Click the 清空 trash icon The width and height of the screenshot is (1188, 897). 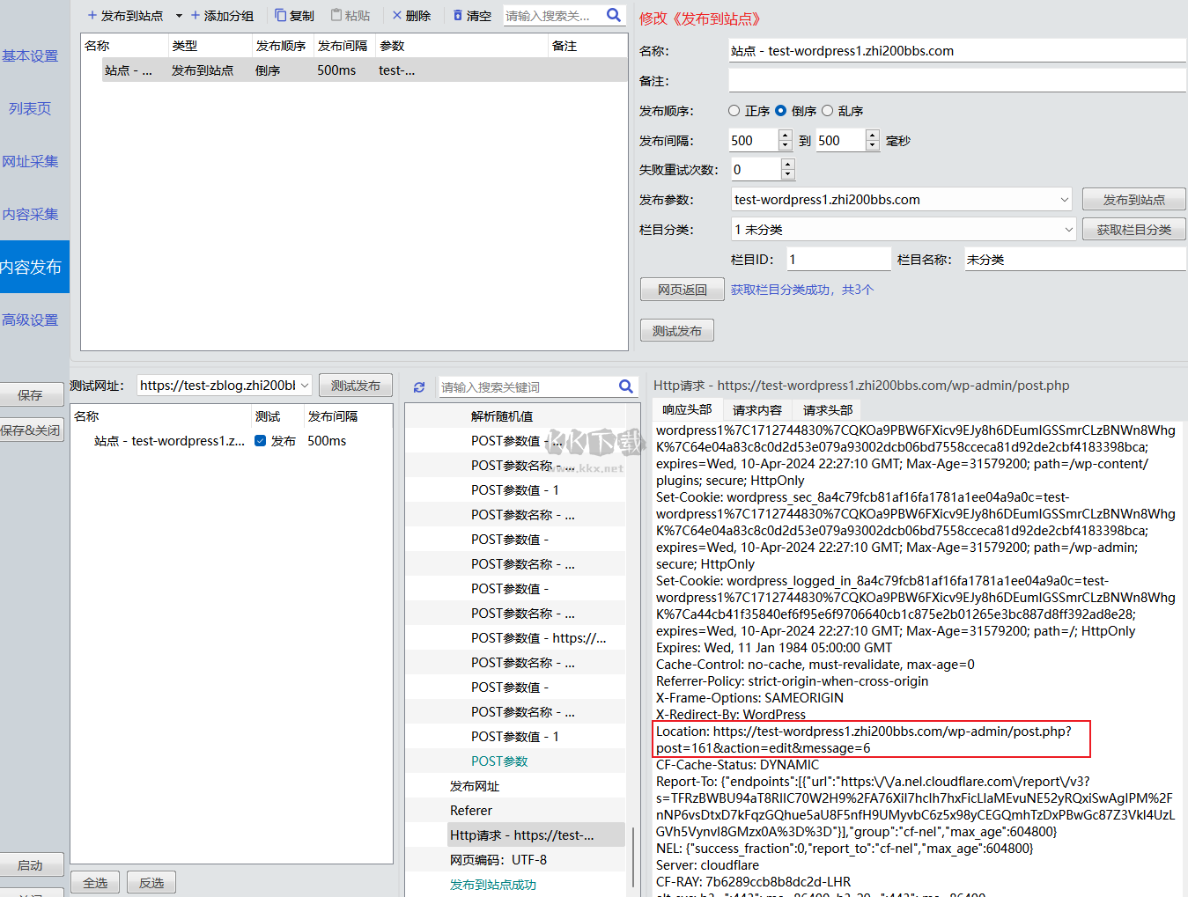458,16
